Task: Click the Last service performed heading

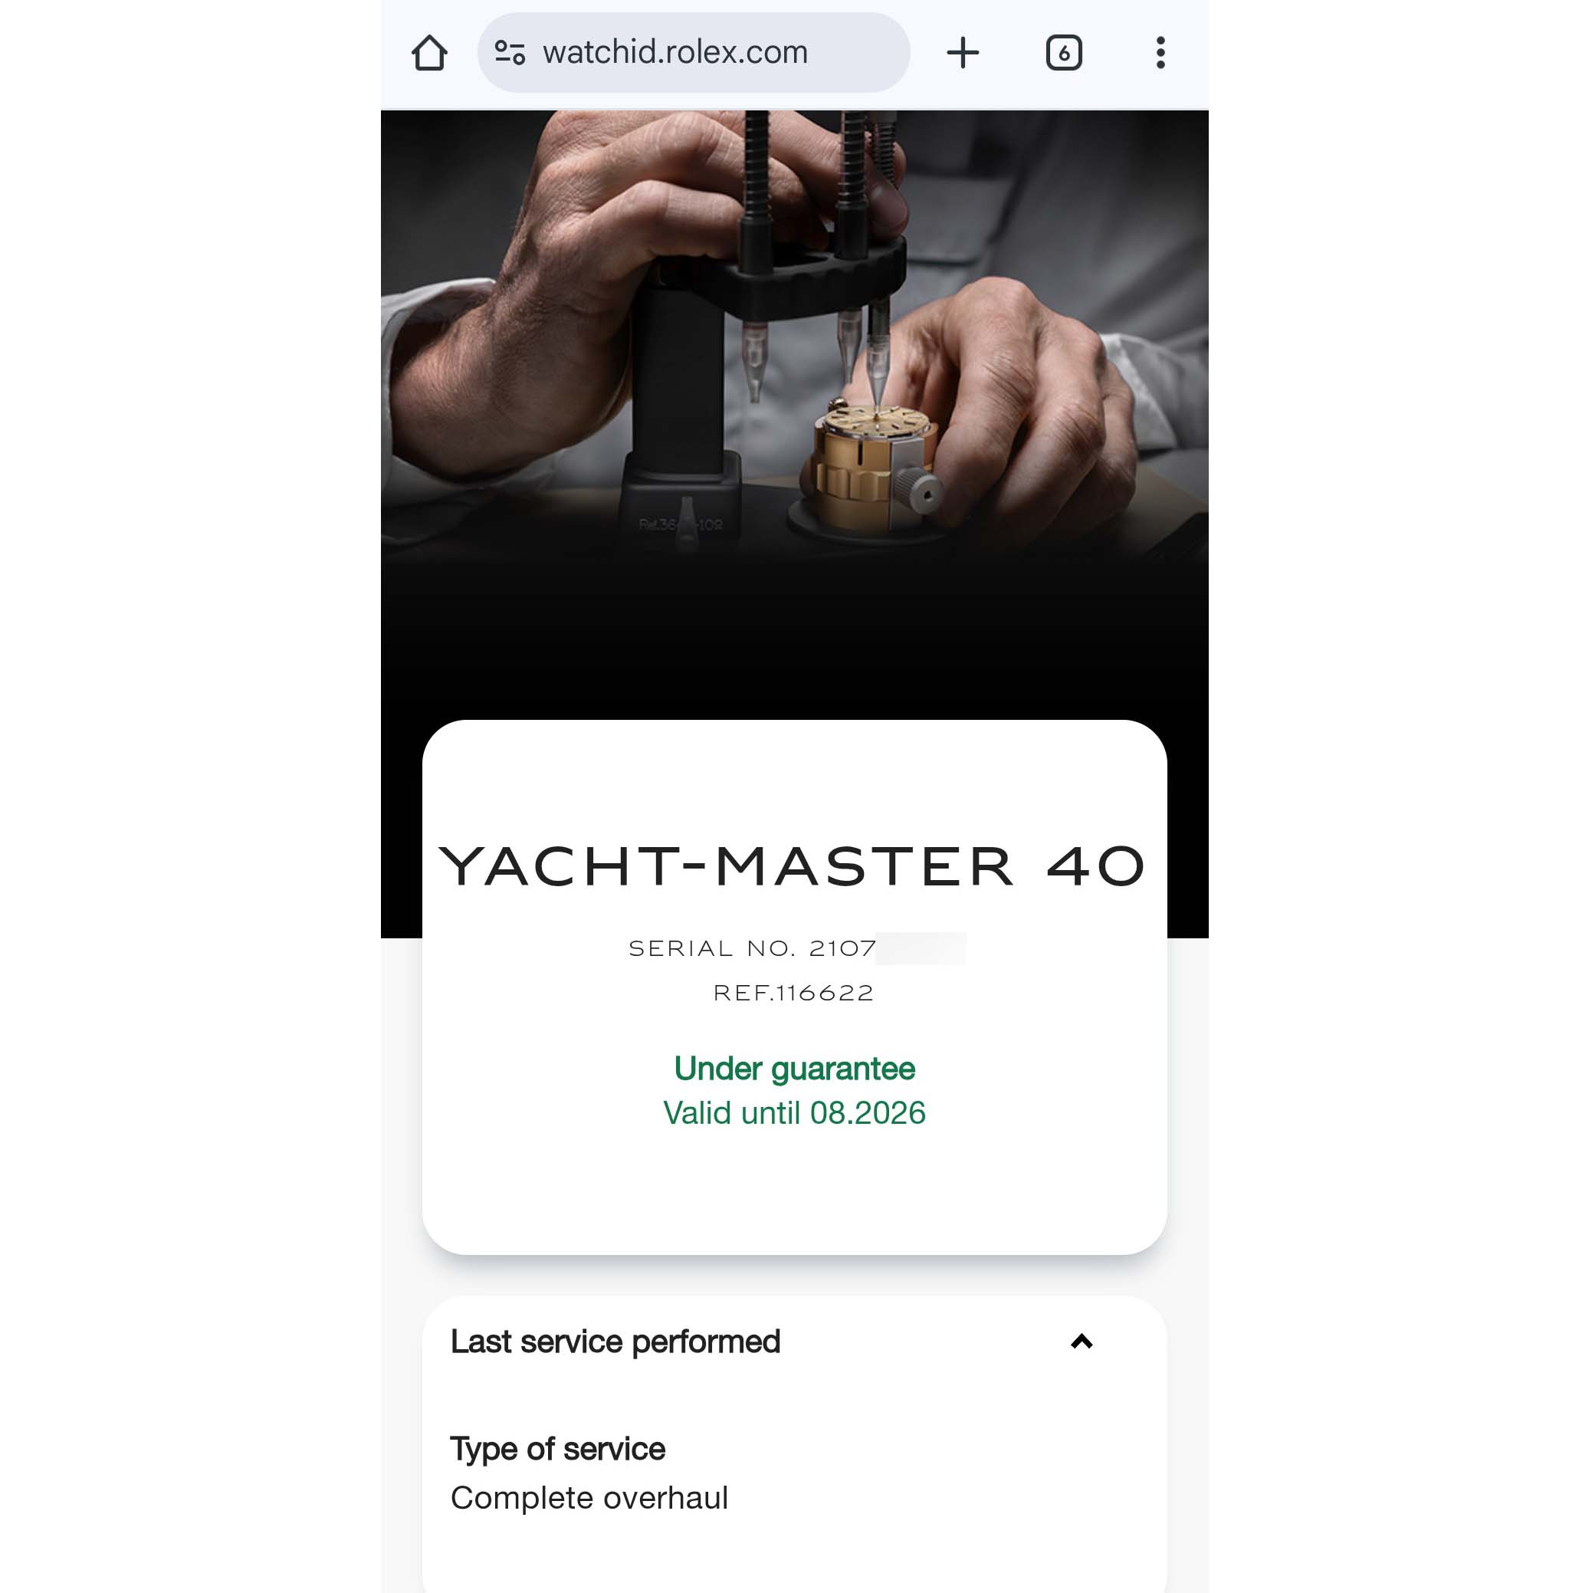Action: [615, 1342]
